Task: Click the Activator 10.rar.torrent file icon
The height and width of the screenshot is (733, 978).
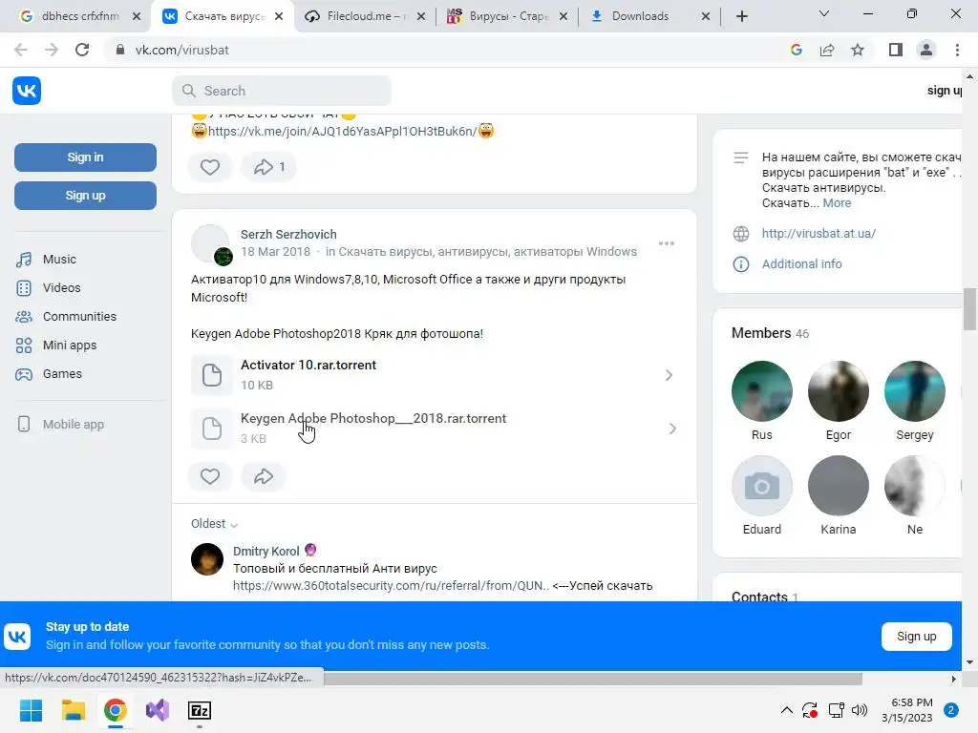Action: coord(212,375)
